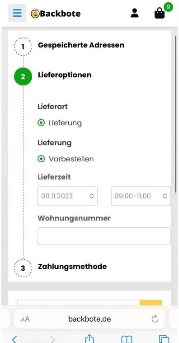Tap the Safari share icon

[89, 338]
